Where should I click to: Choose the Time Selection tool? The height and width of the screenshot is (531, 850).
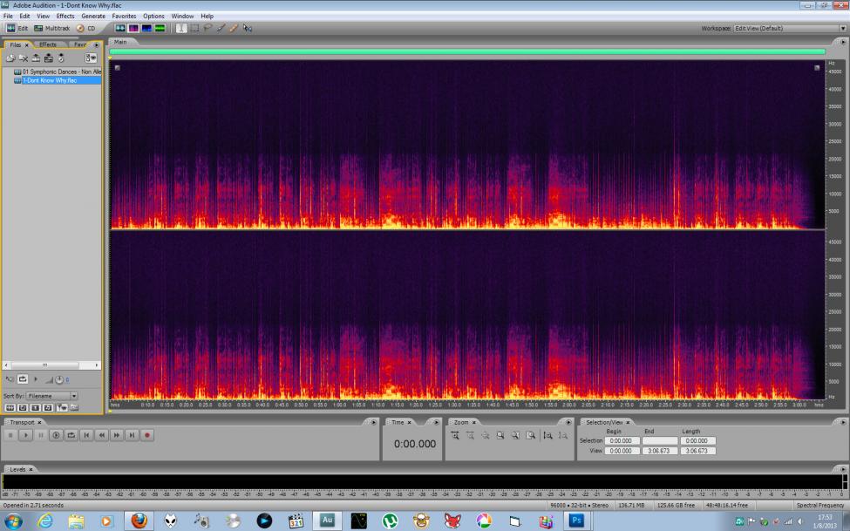[181, 28]
